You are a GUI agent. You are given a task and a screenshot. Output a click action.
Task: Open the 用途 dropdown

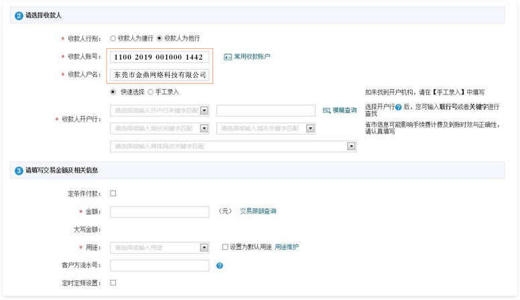click(204, 248)
